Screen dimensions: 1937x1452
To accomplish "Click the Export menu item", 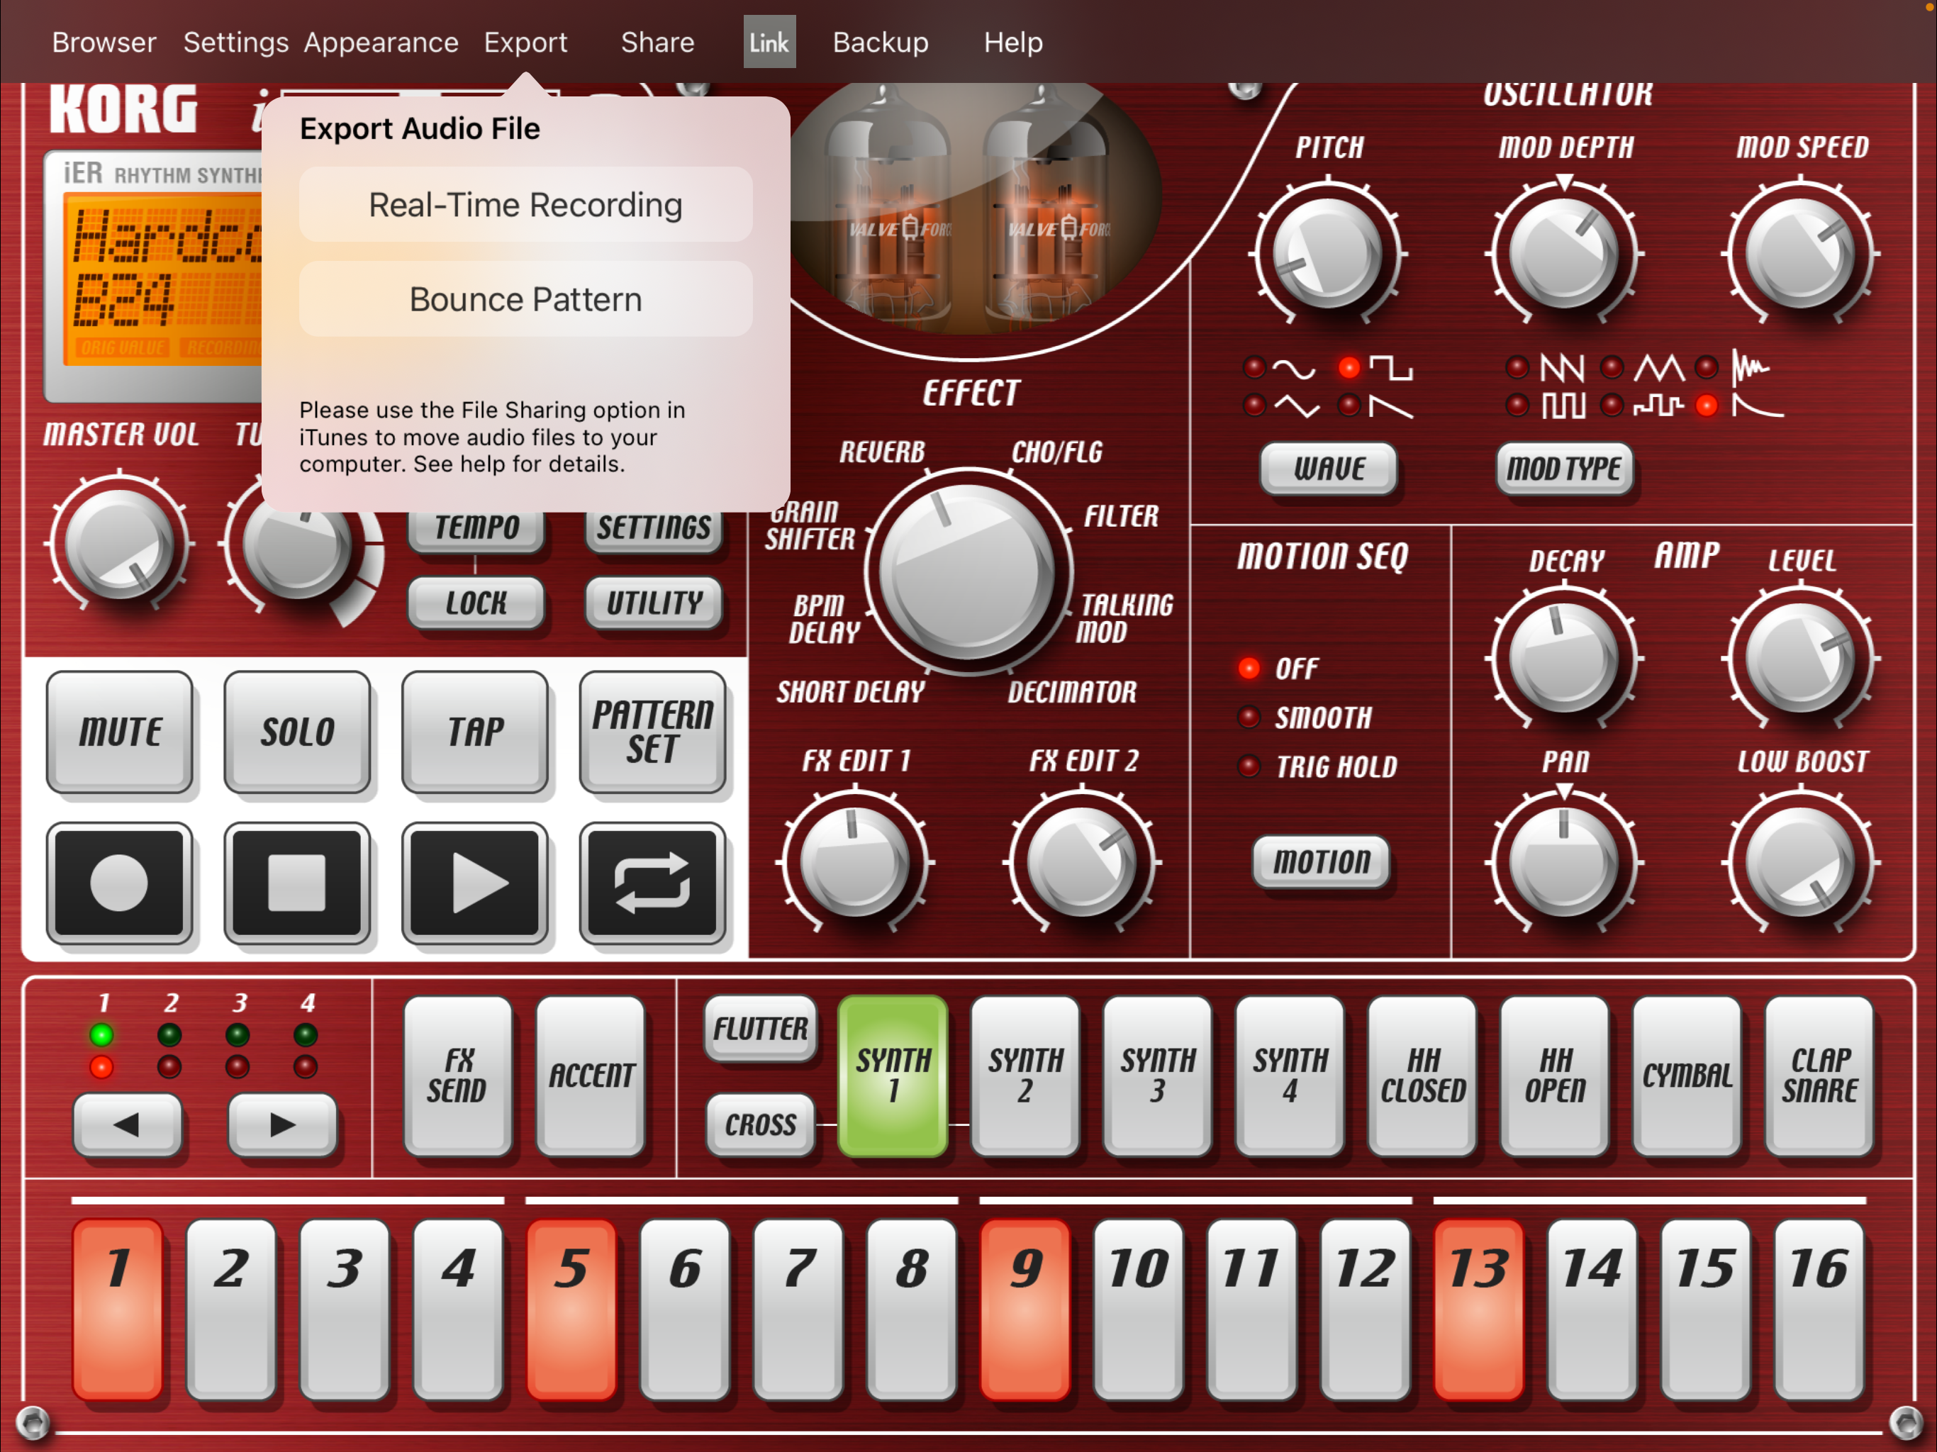I will click(525, 42).
